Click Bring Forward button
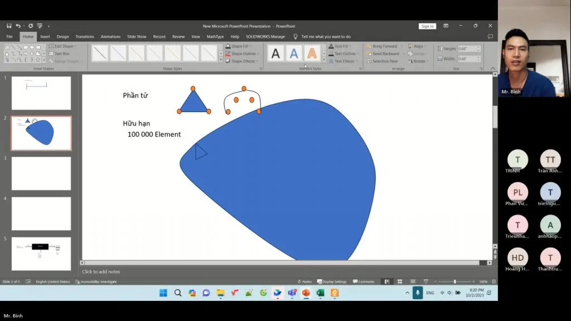 tap(383, 46)
